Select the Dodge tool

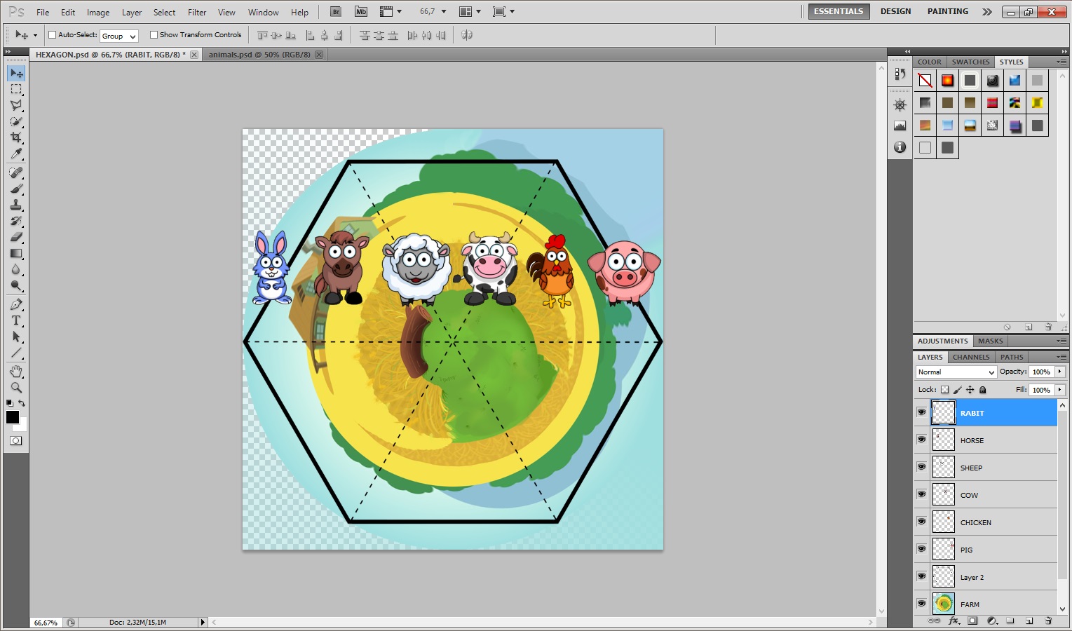click(16, 285)
